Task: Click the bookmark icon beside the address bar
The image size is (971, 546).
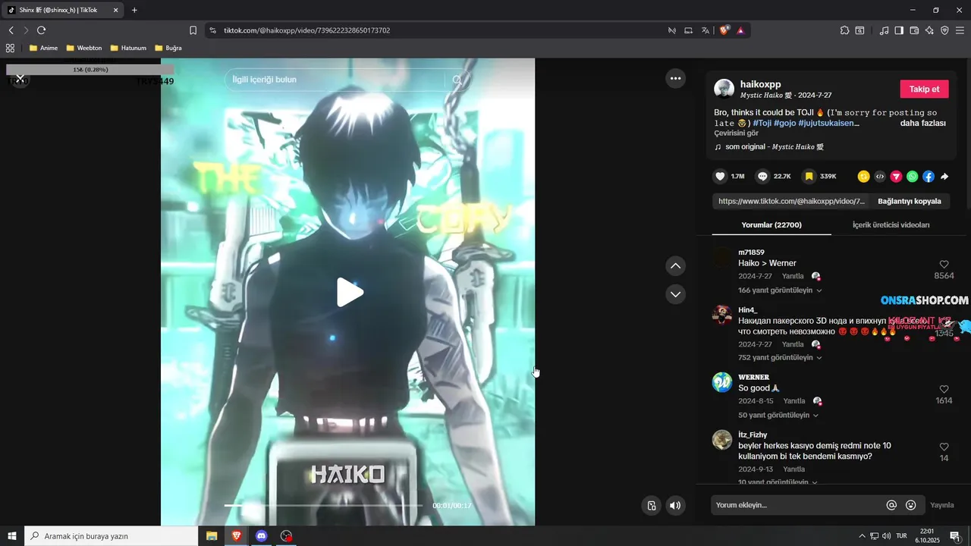Action: click(193, 30)
